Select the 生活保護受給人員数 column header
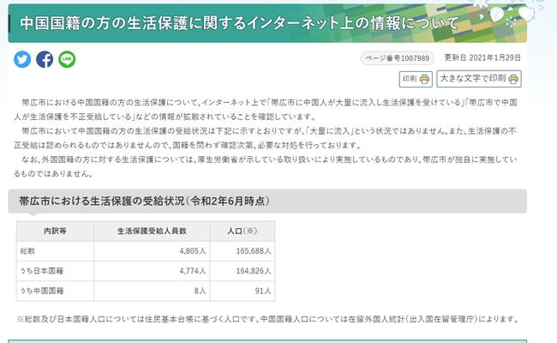557x343 pixels. 152,232
